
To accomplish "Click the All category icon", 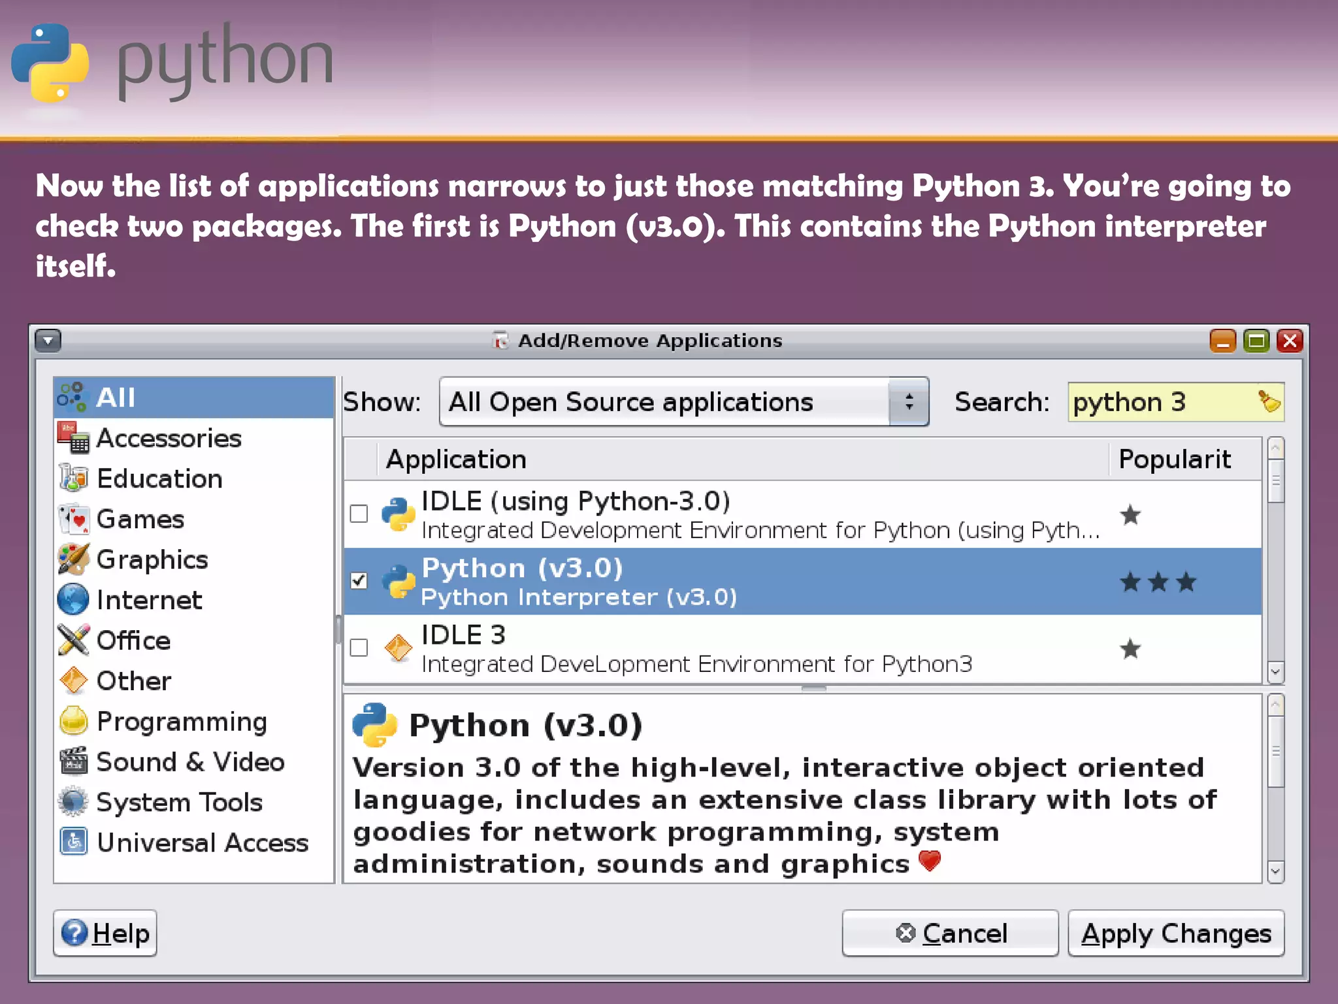I will coord(72,397).
